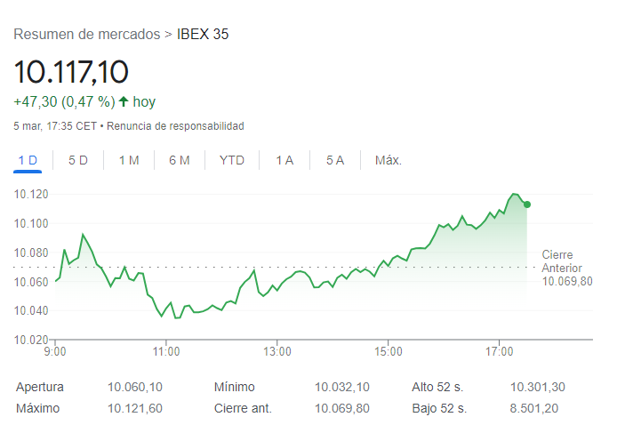
Task: Click the IBEX 35 breadcrumb title
Action: point(204,35)
